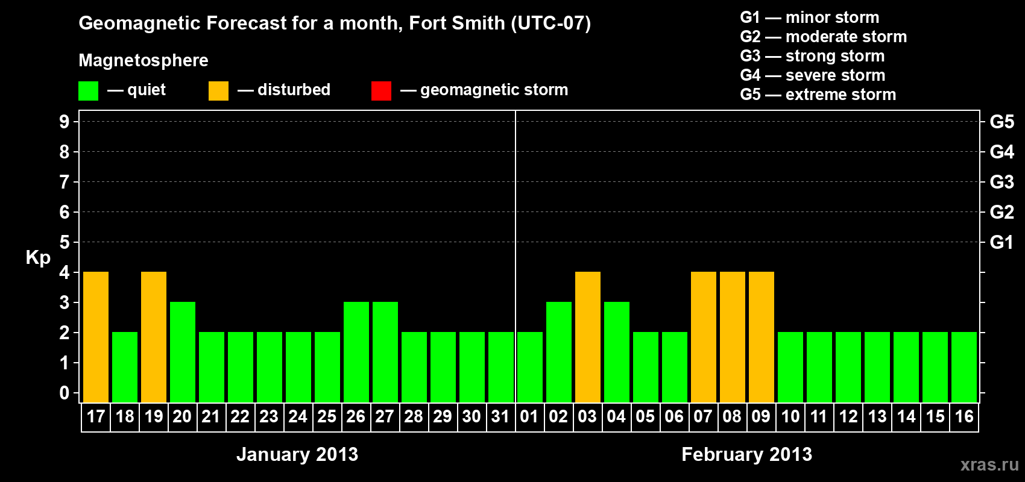Click the green bar for February 04
Viewport: 1025px width, 482px height.
[x=617, y=352]
